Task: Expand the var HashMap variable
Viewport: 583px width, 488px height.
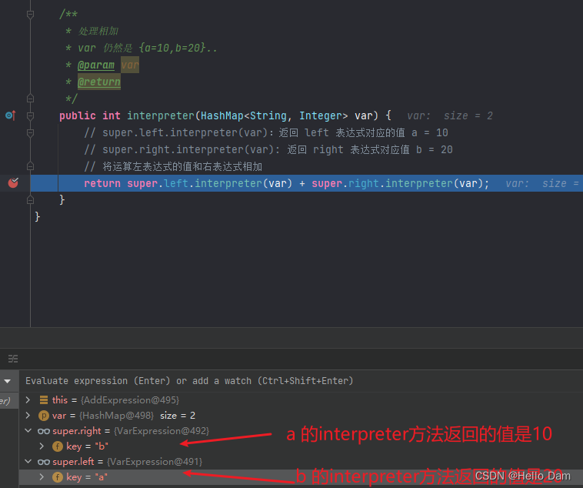Action: click(x=28, y=415)
